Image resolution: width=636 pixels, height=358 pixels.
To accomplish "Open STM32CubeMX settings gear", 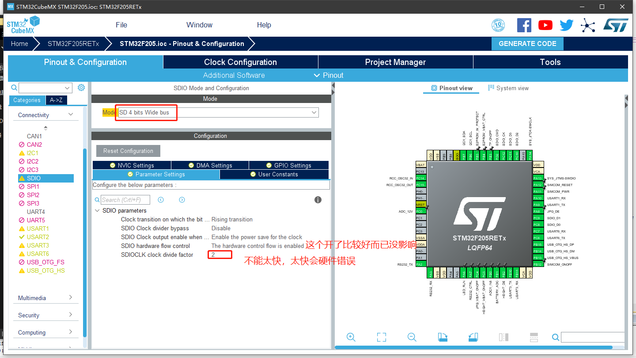I will [x=81, y=87].
